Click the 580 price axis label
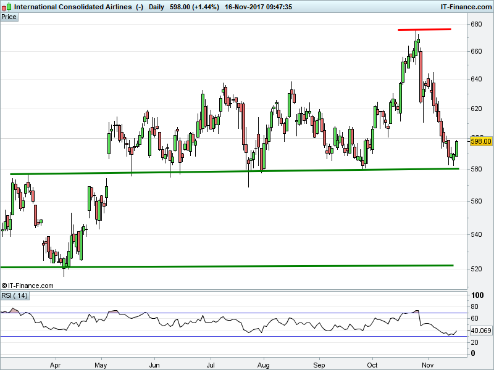The height and width of the screenshot is (370, 494). 476,169
